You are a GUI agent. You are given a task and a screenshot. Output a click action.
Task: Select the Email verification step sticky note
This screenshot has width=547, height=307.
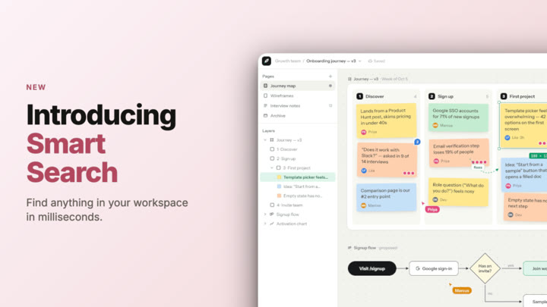click(459, 153)
